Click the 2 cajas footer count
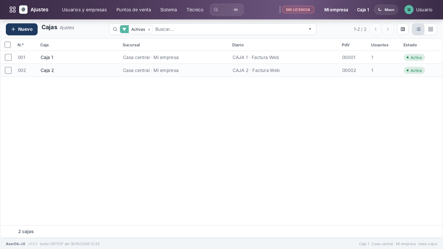This screenshot has width=443, height=249. [x=26, y=231]
